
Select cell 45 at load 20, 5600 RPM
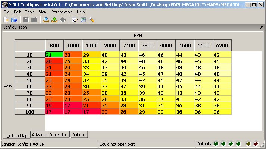pyautogui.click(x=204, y=61)
